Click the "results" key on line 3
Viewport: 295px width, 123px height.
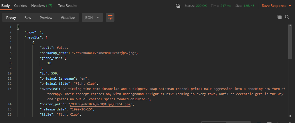click(x=33, y=37)
